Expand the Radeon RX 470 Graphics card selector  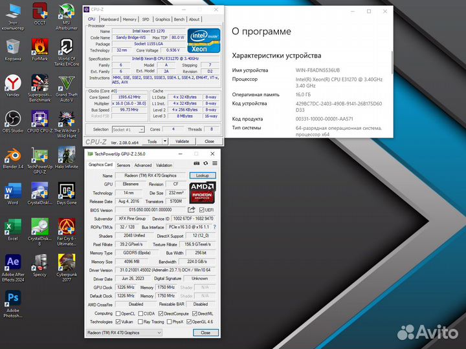(159, 333)
